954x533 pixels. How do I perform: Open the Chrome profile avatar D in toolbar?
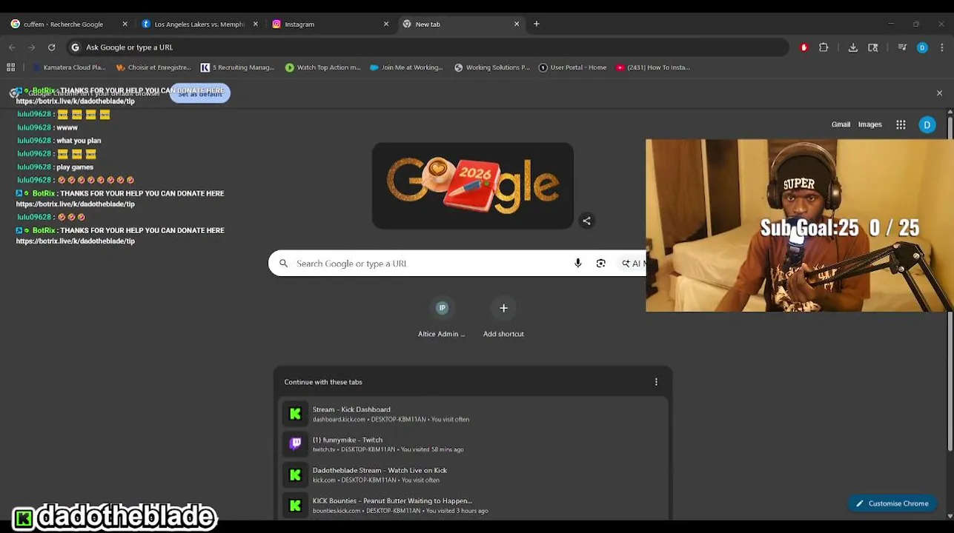(922, 47)
